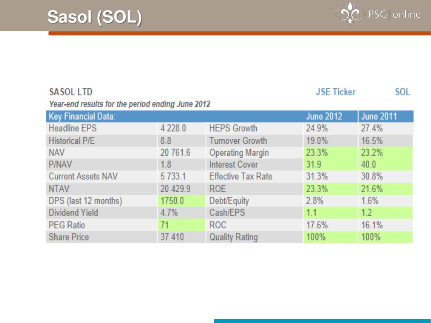Select Debt/Equity value 2.8%
Viewport: 431px width, 323px height.
[x=315, y=201]
